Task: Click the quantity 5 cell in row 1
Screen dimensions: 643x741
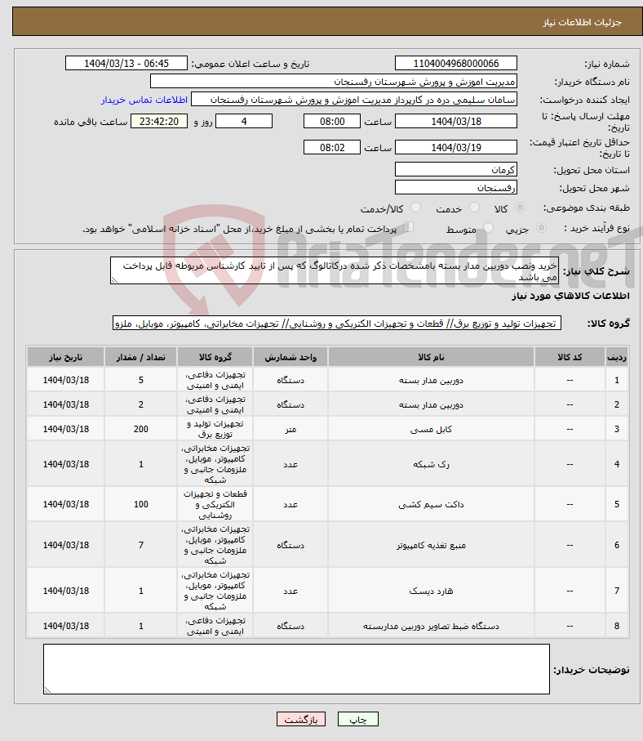Action: [x=140, y=380]
